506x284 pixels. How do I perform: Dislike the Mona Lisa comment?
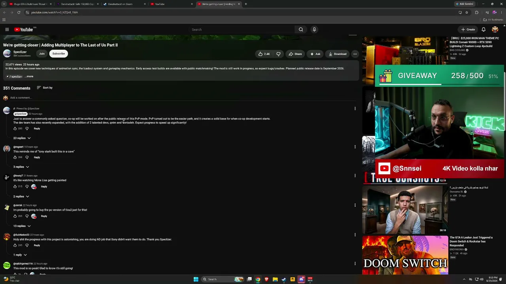[27, 187]
